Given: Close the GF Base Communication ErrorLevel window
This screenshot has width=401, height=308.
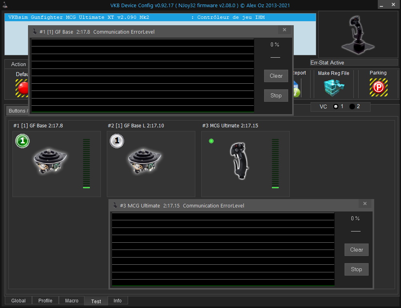Looking at the screenshot, I should (285, 30).
